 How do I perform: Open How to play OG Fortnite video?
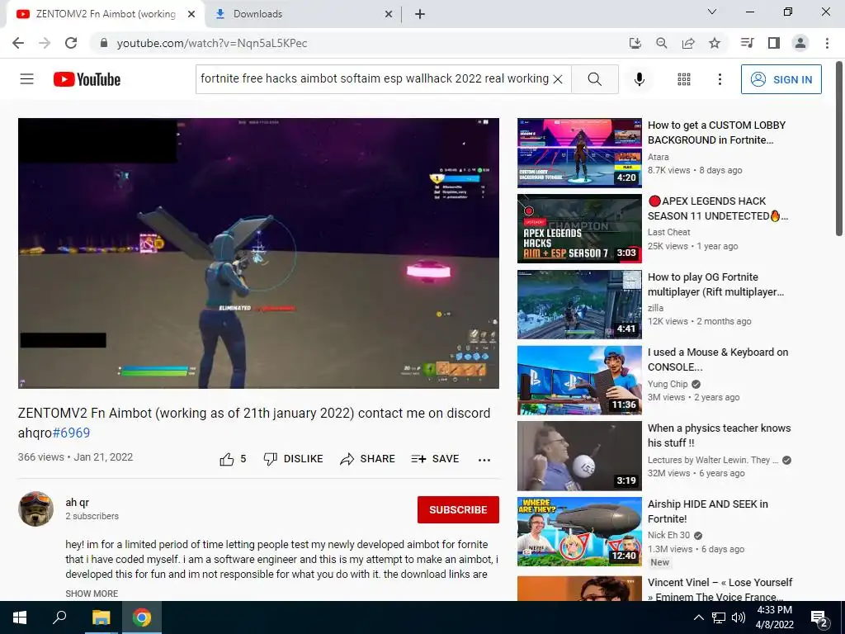715,285
